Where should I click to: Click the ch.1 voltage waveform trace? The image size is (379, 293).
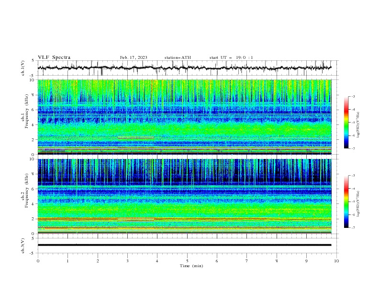(184, 68)
